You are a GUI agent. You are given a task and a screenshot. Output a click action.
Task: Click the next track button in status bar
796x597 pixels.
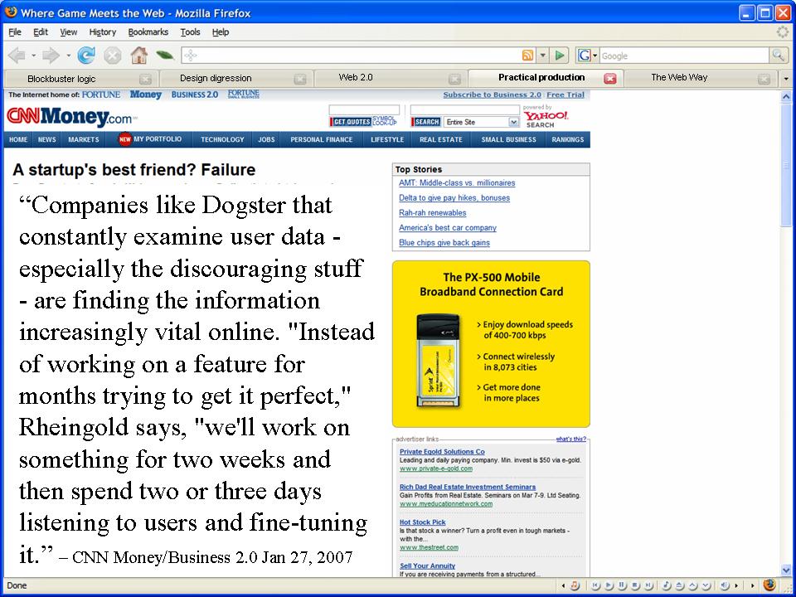pyautogui.click(x=648, y=585)
